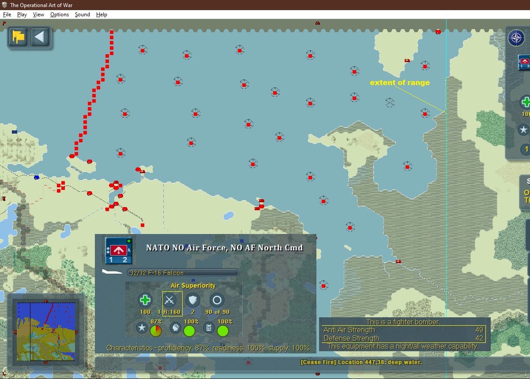Click the red unit on the northeastern peninsula

[x=407, y=60]
